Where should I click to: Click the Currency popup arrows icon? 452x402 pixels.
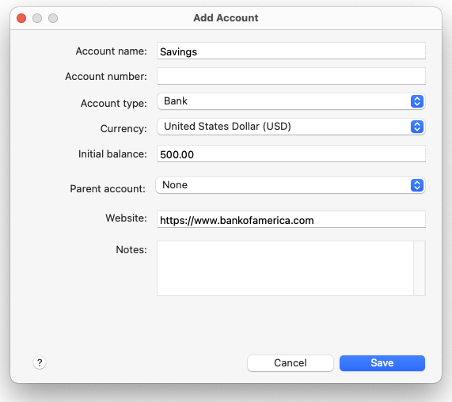tap(417, 127)
